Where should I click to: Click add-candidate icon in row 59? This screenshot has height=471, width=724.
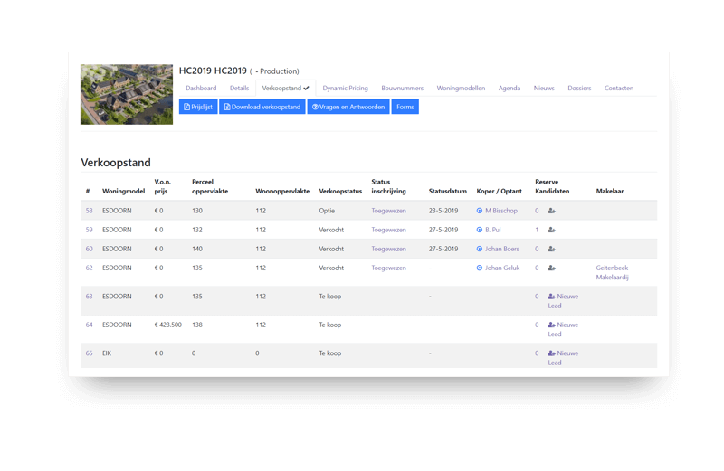coord(551,230)
